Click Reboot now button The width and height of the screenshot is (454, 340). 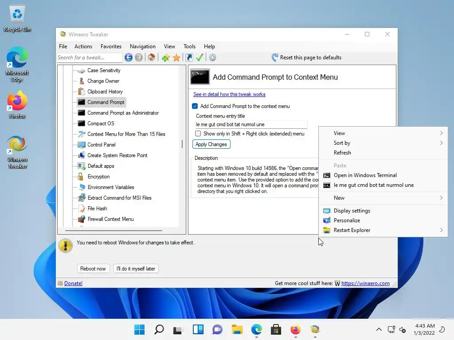(x=93, y=269)
